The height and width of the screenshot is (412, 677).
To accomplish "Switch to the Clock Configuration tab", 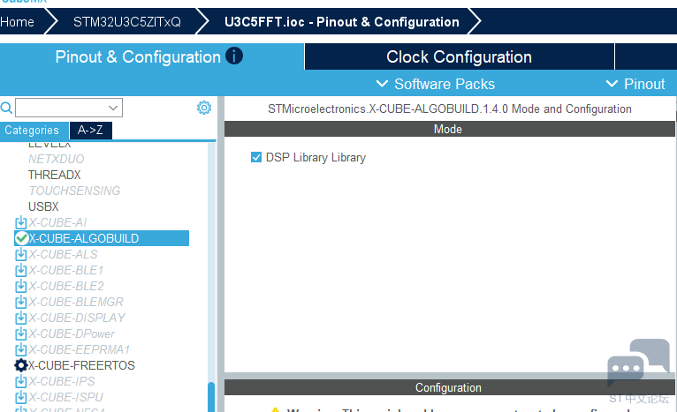I will (459, 56).
